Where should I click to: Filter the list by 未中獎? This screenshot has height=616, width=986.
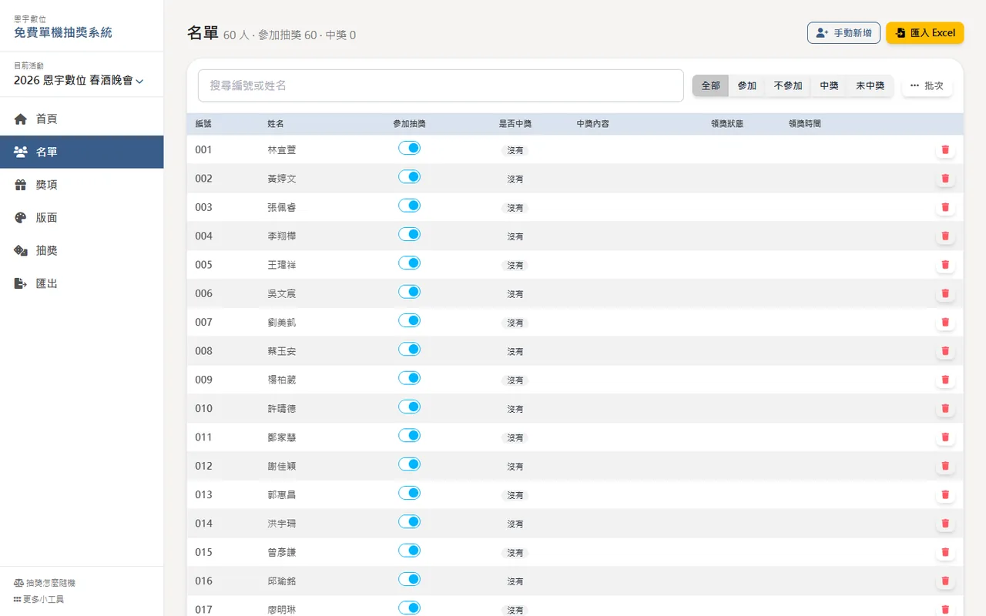coord(870,85)
